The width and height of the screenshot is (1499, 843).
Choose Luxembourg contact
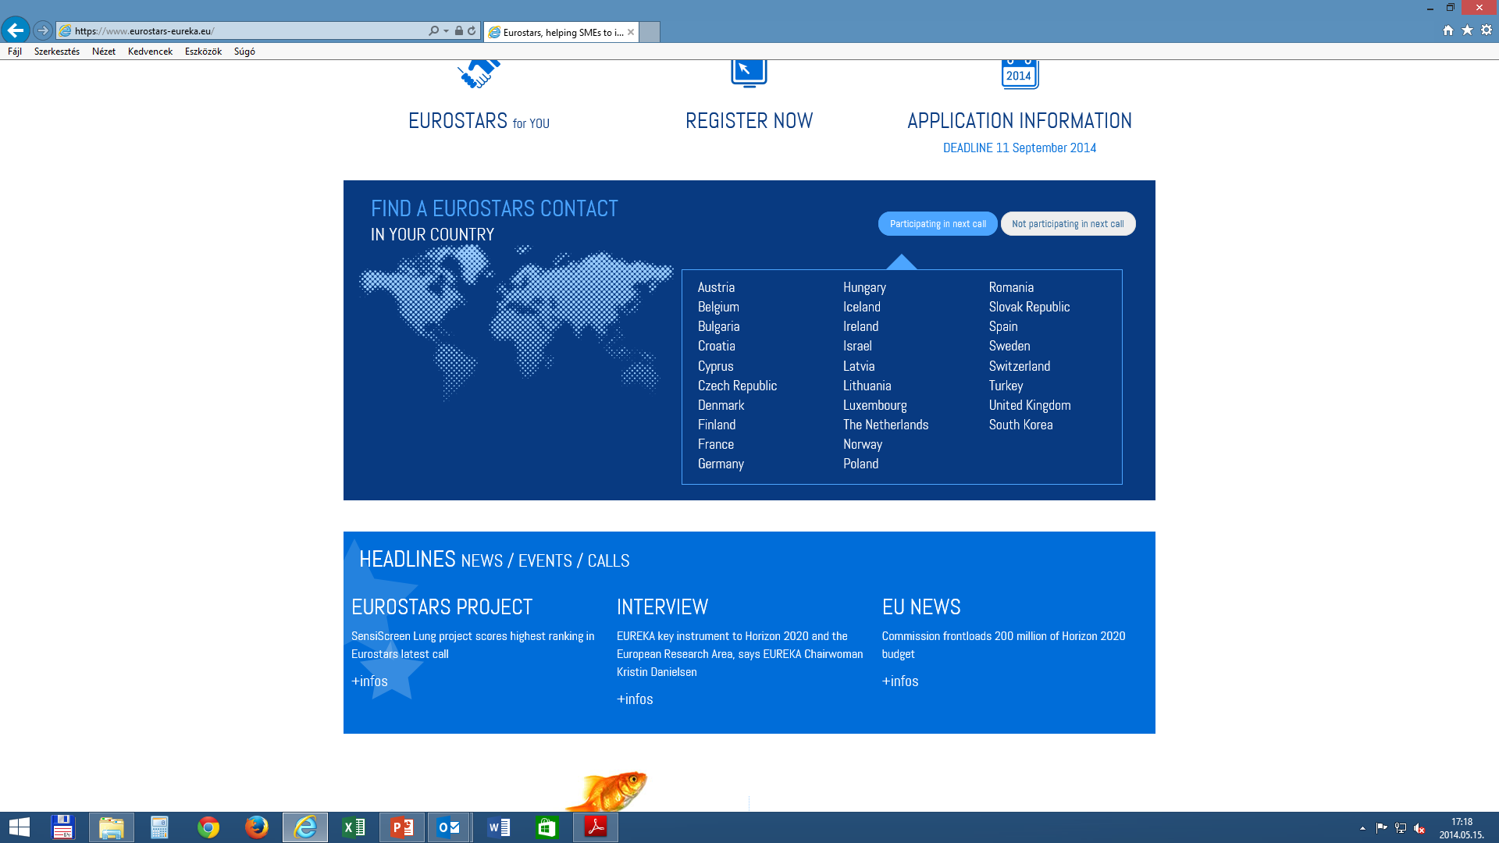[874, 405]
